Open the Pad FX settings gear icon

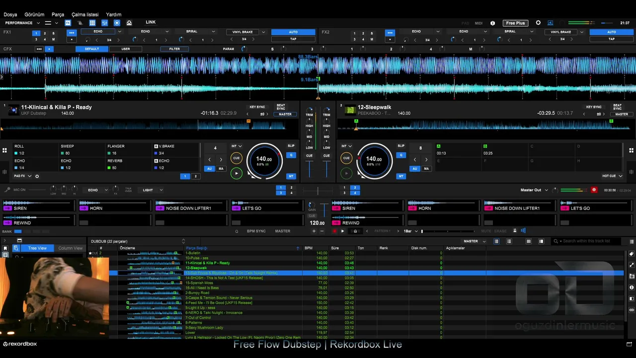click(x=37, y=176)
